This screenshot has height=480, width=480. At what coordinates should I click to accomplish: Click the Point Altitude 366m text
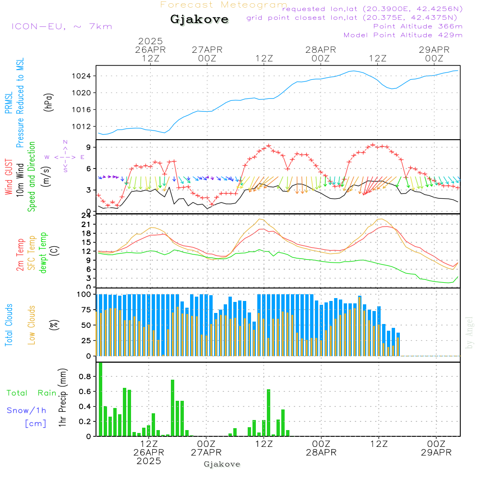click(x=418, y=26)
